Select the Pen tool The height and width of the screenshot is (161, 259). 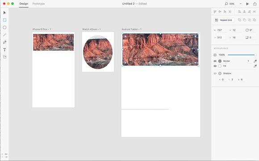4,42
